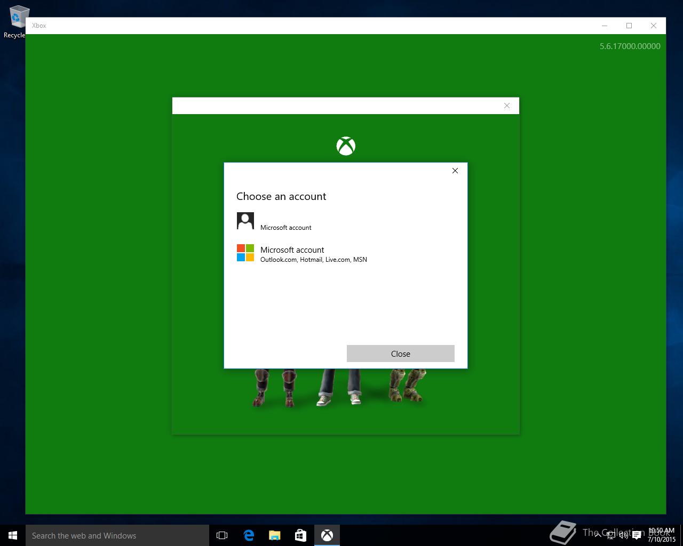Click the network icon in system tray
Screen dimensions: 683x546
[x=611, y=536]
